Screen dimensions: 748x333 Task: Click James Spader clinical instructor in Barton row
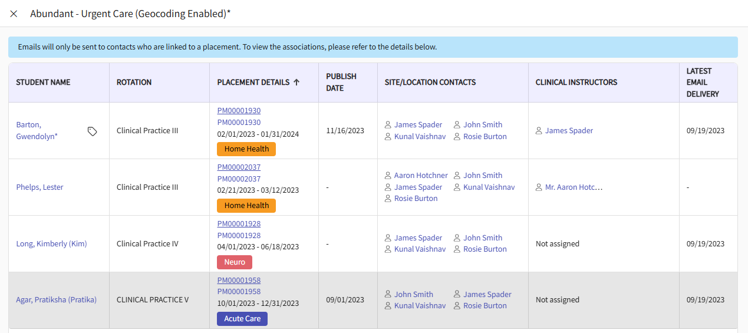point(569,131)
